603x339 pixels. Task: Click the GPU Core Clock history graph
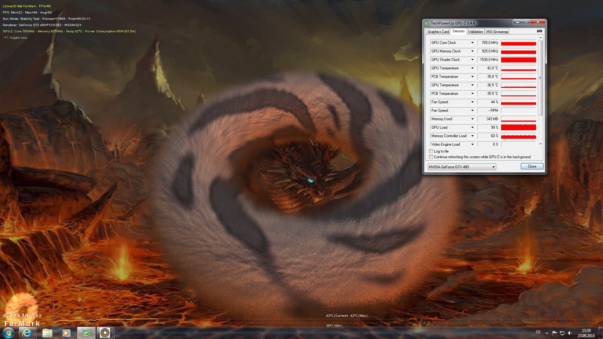(x=519, y=43)
